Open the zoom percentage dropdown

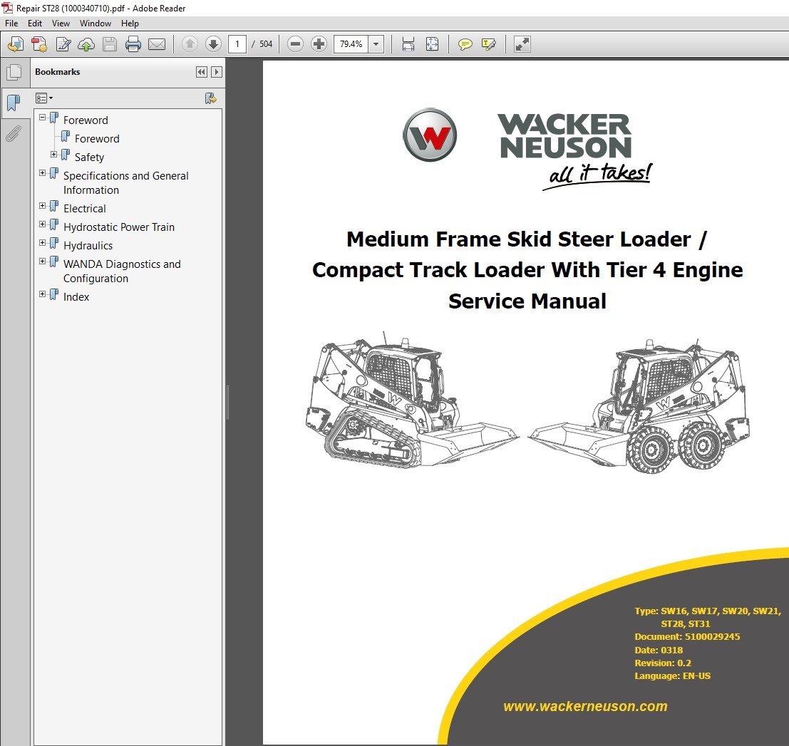pos(376,44)
